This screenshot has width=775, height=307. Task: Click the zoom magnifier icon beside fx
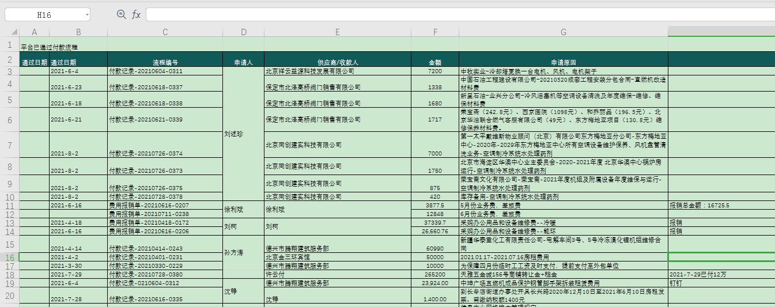pos(121,14)
